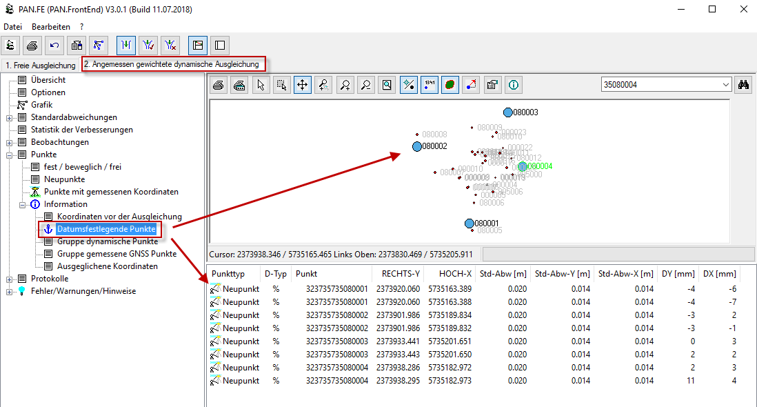This screenshot has width=757, height=407.
Task: Click the undo arrow toolbar icon
Action: pos(54,46)
